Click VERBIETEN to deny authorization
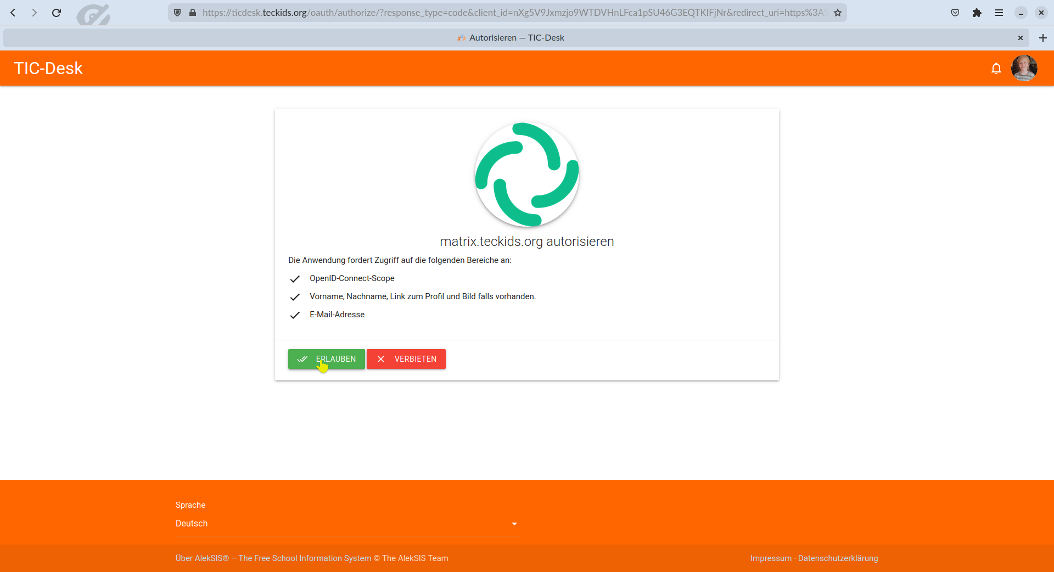This screenshot has height=572, width=1054. 406,359
